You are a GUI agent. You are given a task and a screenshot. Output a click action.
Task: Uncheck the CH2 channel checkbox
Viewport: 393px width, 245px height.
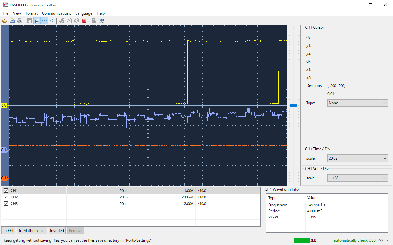pos(6,197)
